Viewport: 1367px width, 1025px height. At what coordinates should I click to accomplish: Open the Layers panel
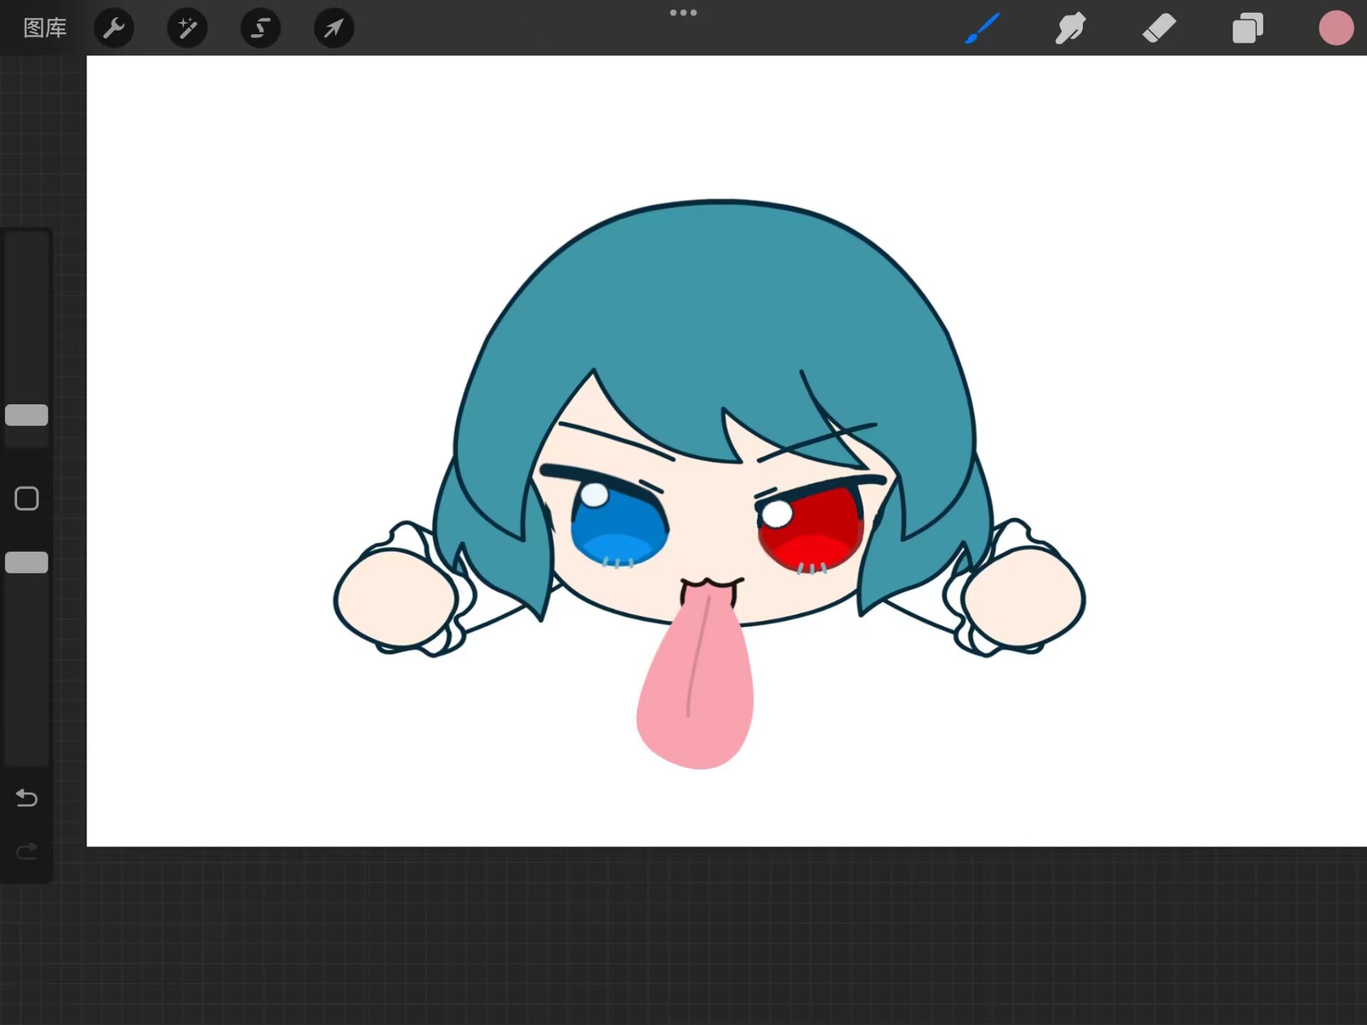click(1247, 28)
